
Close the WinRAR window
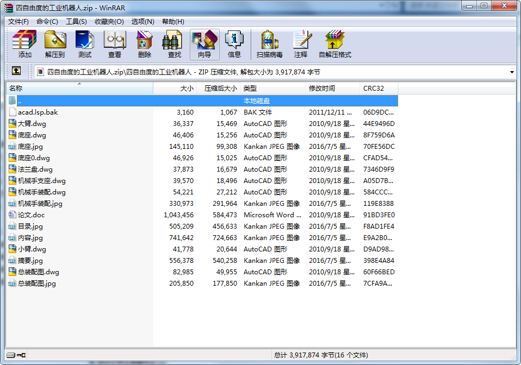(504, 5)
